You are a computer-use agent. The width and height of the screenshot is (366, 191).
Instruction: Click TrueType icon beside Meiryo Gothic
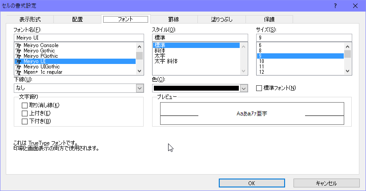(x=18, y=51)
